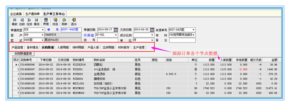The image size is (290, 106).
Task: Open the 材料库存 tab
Action: (x=124, y=47)
